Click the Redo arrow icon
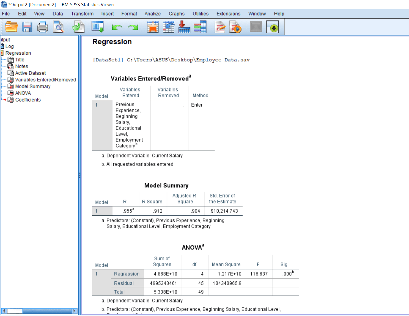 [133, 27]
